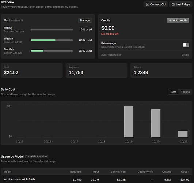
Task: Click the 60% used label
Action: point(85,40)
